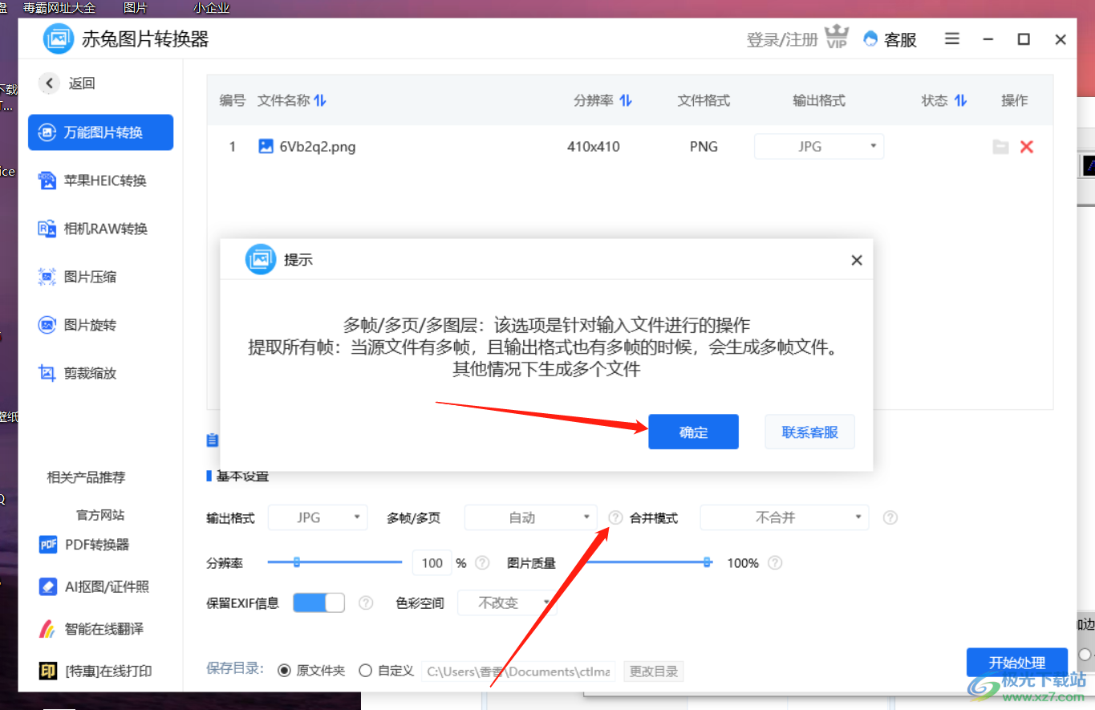Select 原文件夹 radio option
Image resolution: width=1095 pixels, height=710 pixels.
coord(284,670)
